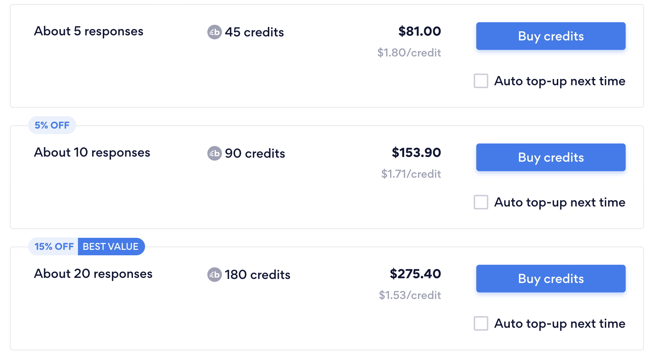Viewport: 653px width, 362px height.
Task: Click the 5% OFF badge
Action: click(52, 125)
